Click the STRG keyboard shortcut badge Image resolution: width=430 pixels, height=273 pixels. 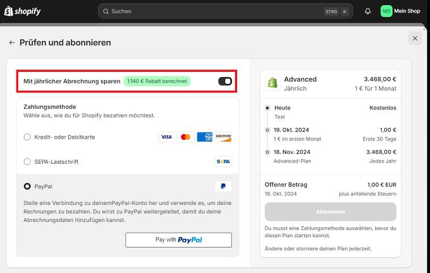point(331,11)
